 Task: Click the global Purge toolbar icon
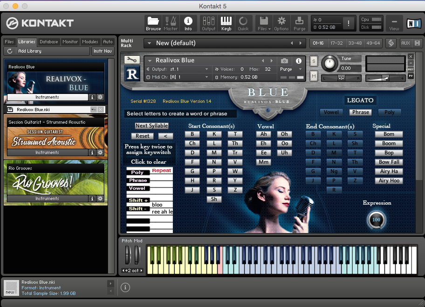pyautogui.click(x=299, y=23)
